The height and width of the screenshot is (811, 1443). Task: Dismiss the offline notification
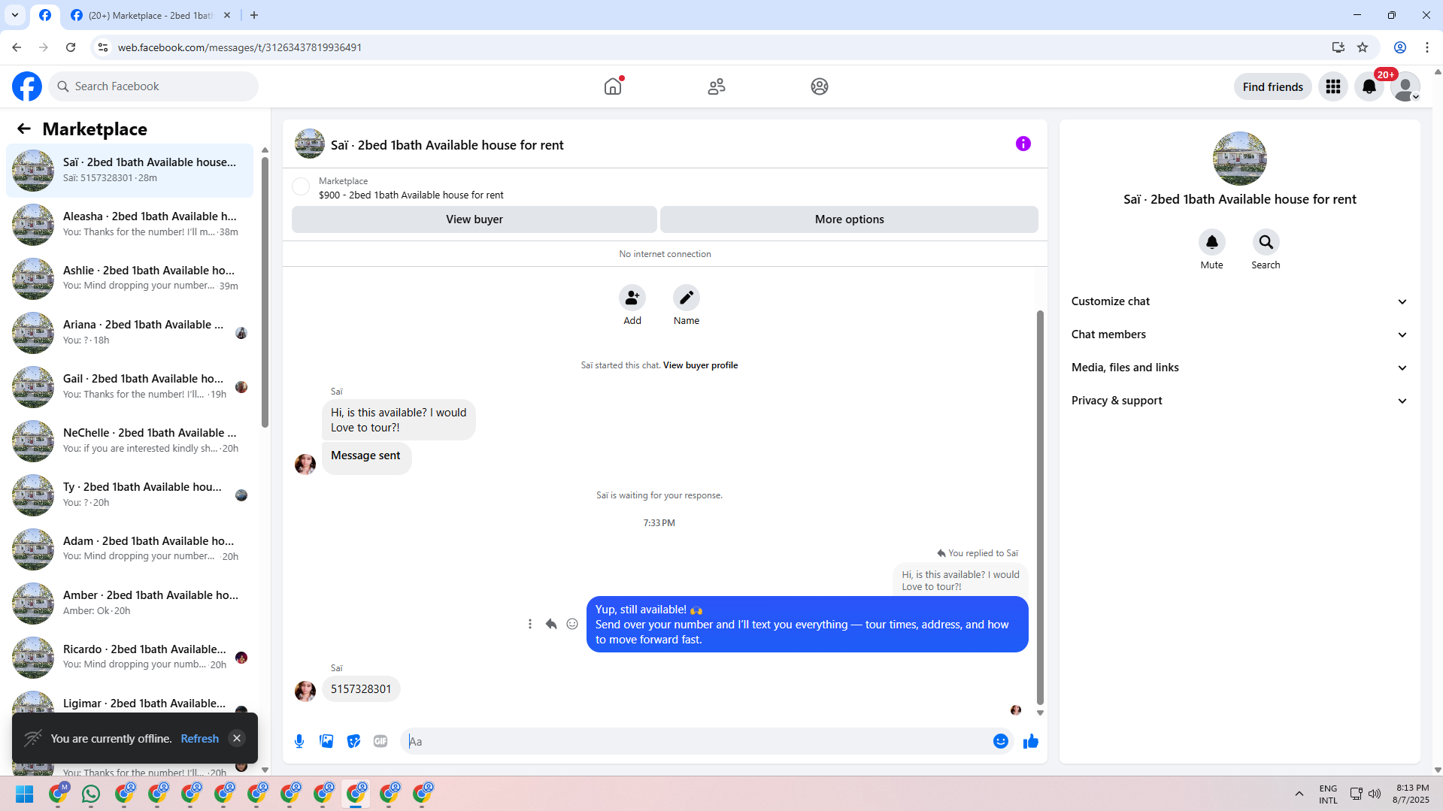pos(237,738)
